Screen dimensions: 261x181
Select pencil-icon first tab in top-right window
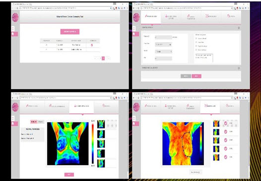point(151,17)
